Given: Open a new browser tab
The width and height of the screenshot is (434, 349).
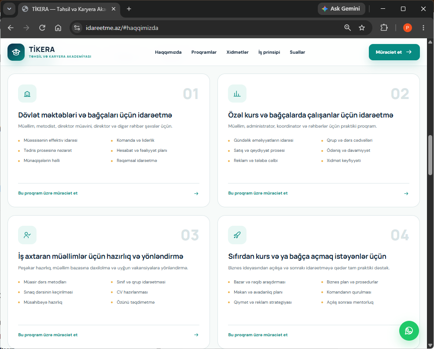Looking at the screenshot, I should [129, 9].
